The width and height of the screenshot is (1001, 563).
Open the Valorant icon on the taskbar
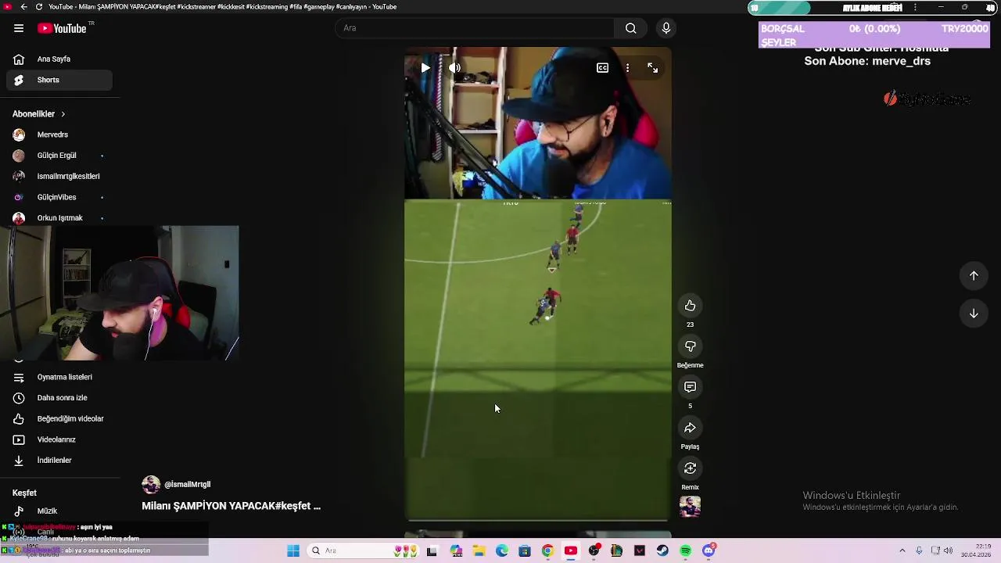point(640,550)
